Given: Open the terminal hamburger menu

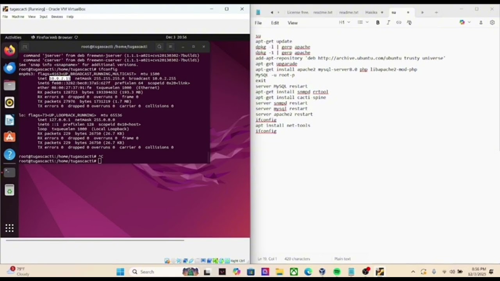Looking at the screenshot, I should point(170,46).
